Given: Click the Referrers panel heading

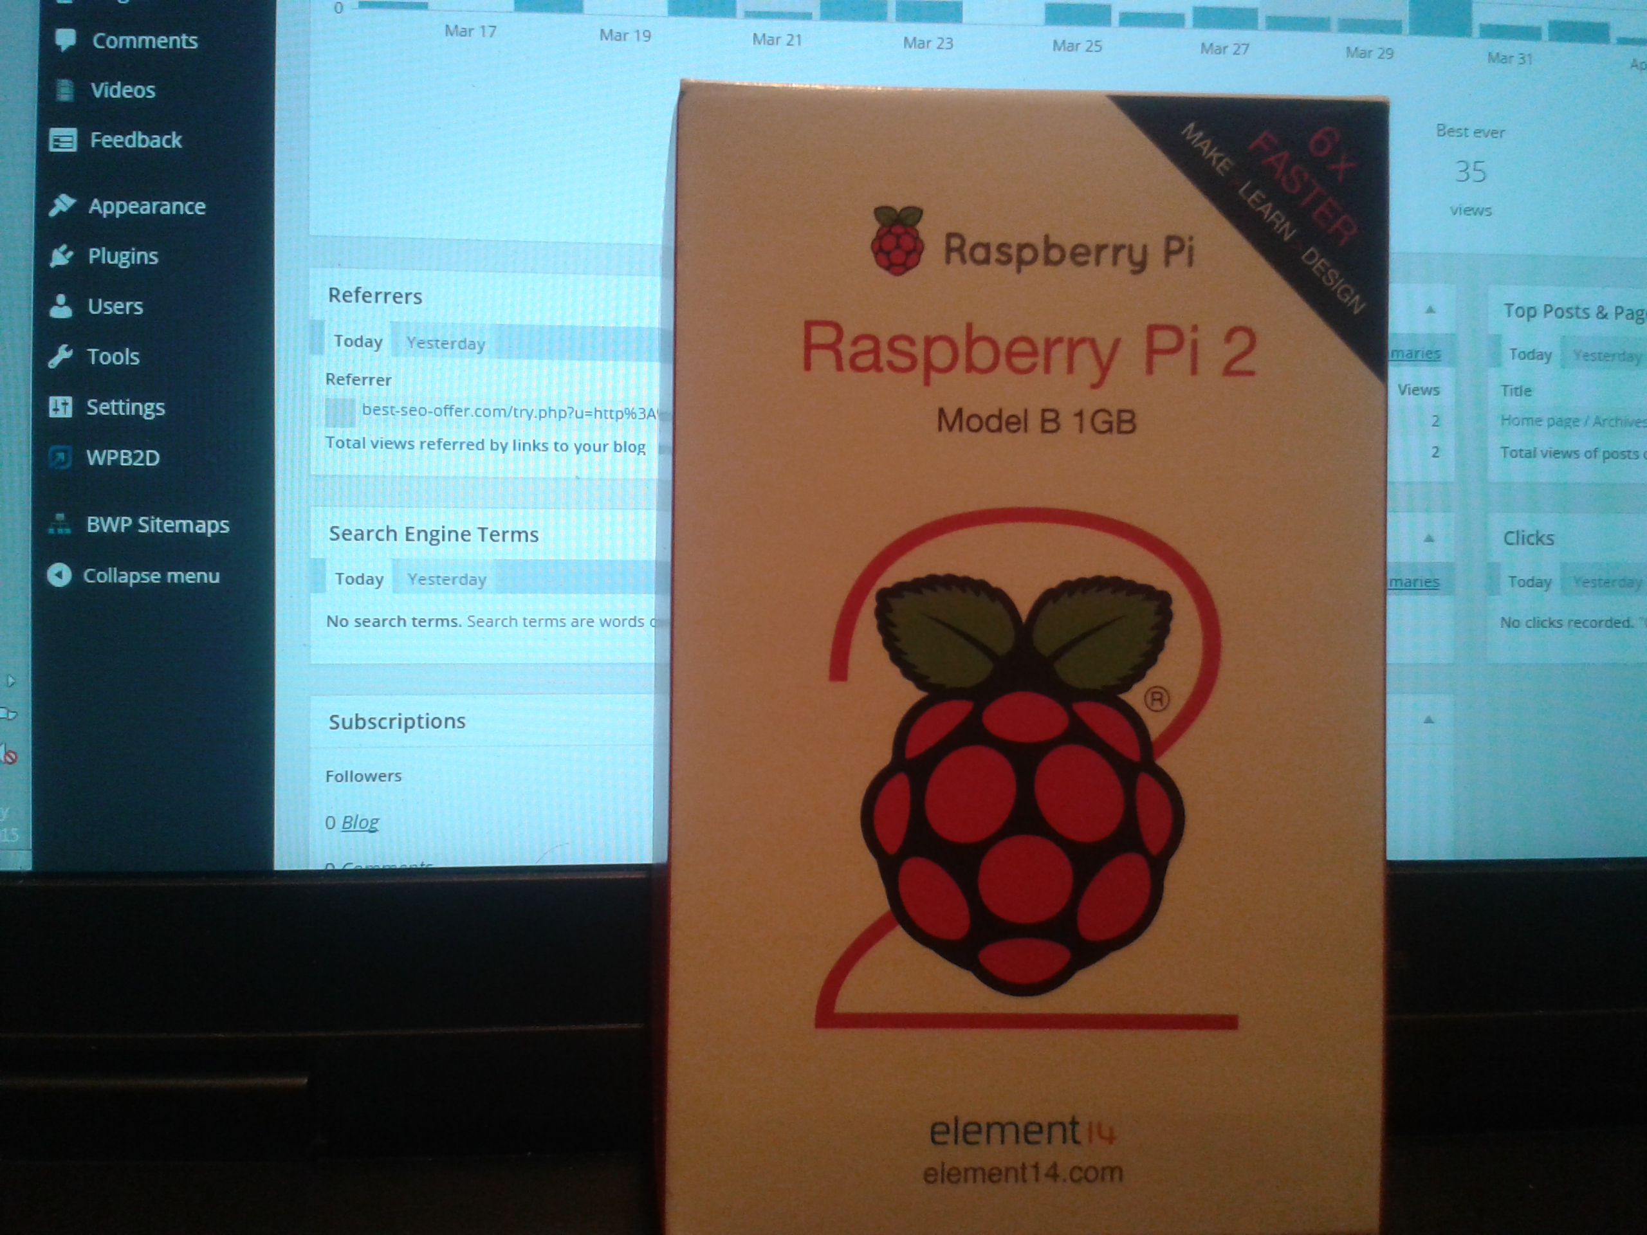Looking at the screenshot, I should click(x=375, y=295).
